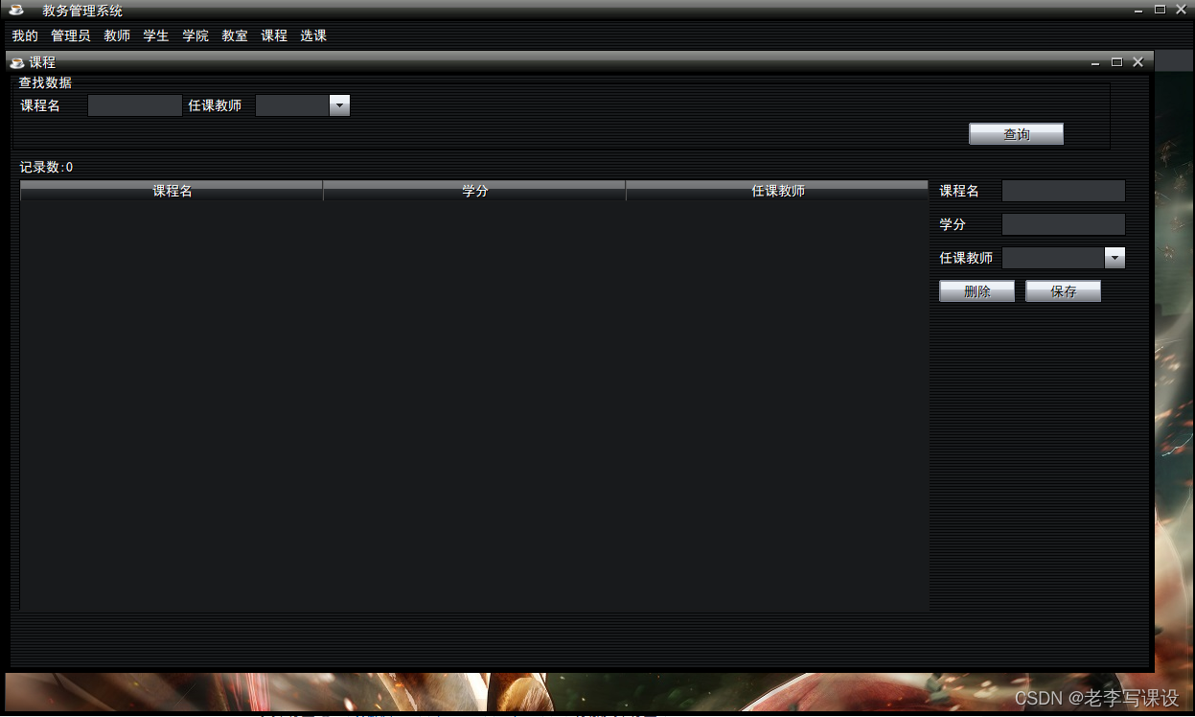Focus the 学分 input field
The height and width of the screenshot is (717, 1195).
coord(1063,224)
